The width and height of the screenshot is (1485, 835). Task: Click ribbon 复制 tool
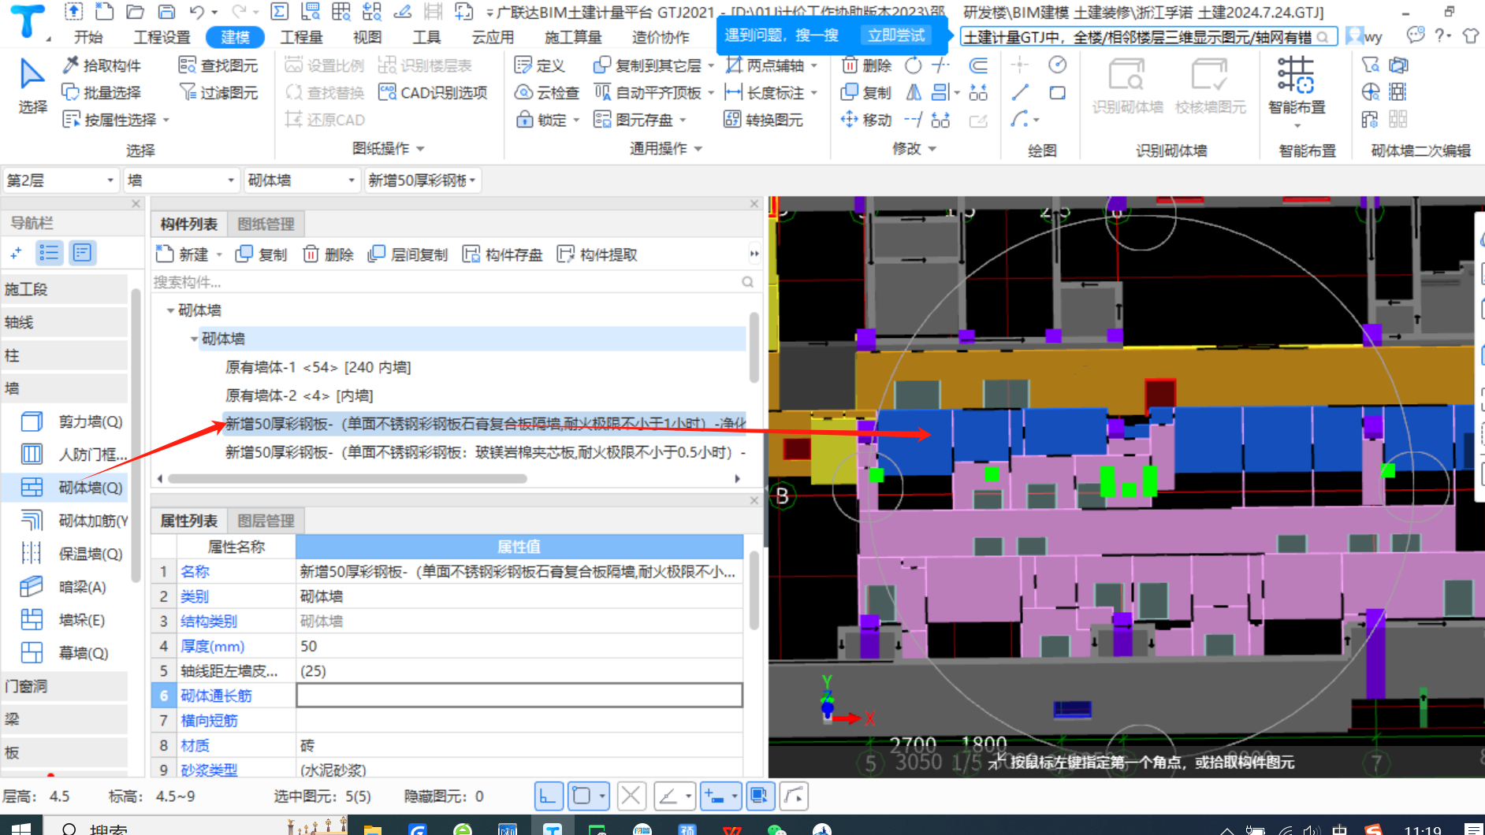coord(866,92)
